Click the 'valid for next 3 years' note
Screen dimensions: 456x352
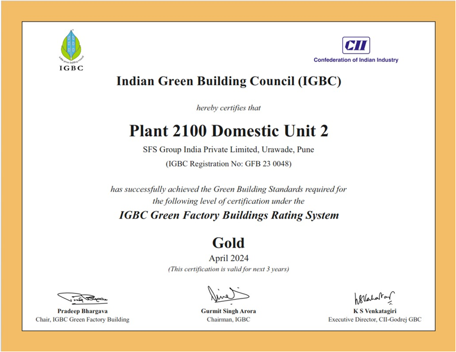coord(229,269)
